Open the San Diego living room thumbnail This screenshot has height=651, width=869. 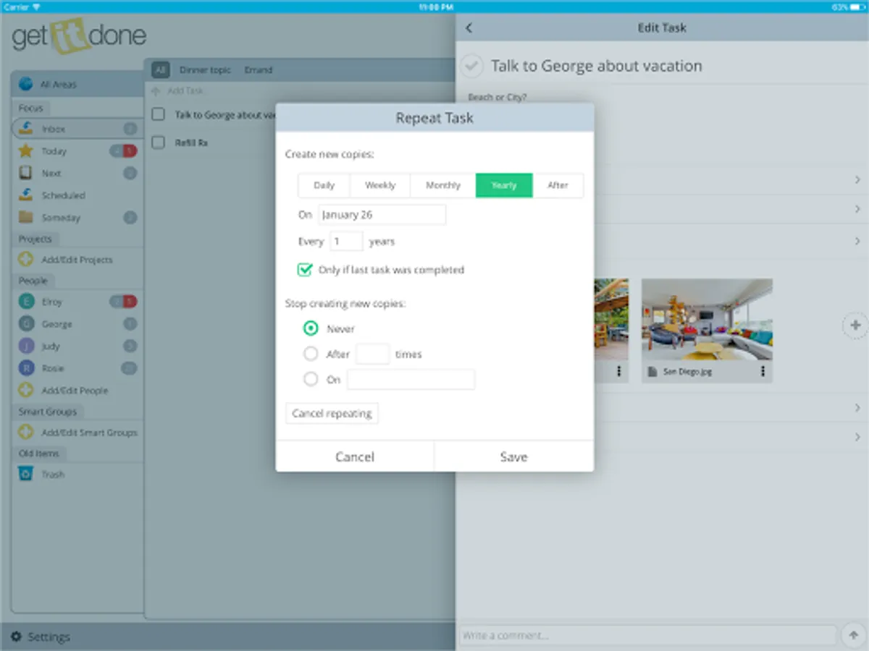point(707,320)
